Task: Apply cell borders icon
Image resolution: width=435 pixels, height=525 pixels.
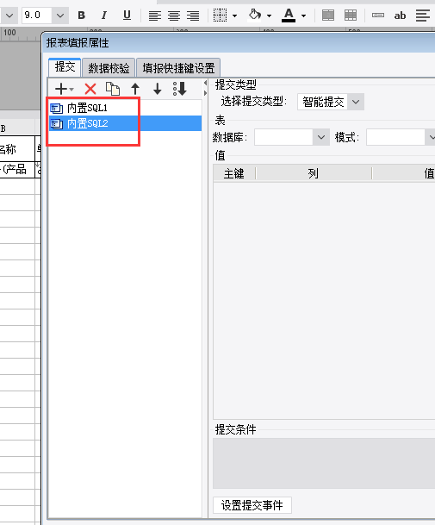Action: 220,16
